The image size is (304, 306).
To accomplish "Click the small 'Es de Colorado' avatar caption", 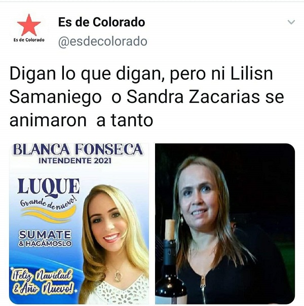I will coord(29,40).
